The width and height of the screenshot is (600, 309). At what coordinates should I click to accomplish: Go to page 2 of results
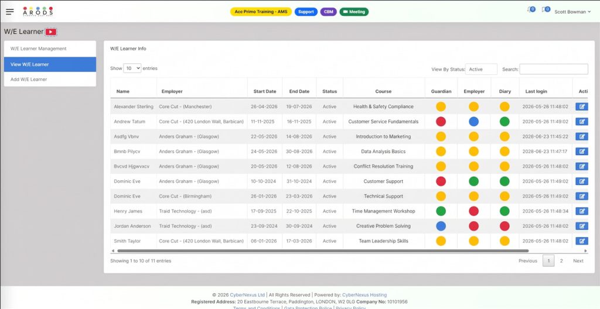point(561,261)
